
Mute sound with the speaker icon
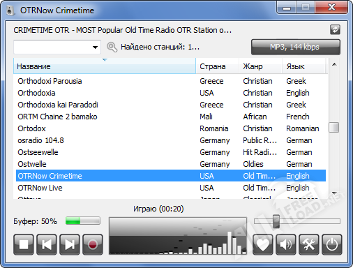[x=286, y=244]
